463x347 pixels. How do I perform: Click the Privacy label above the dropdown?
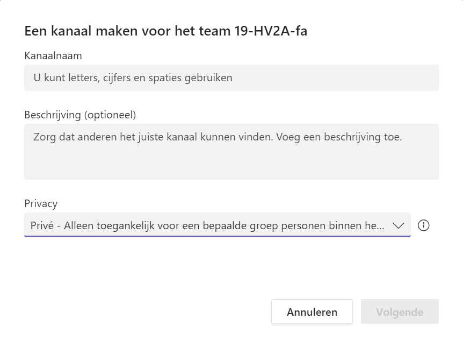pos(41,203)
